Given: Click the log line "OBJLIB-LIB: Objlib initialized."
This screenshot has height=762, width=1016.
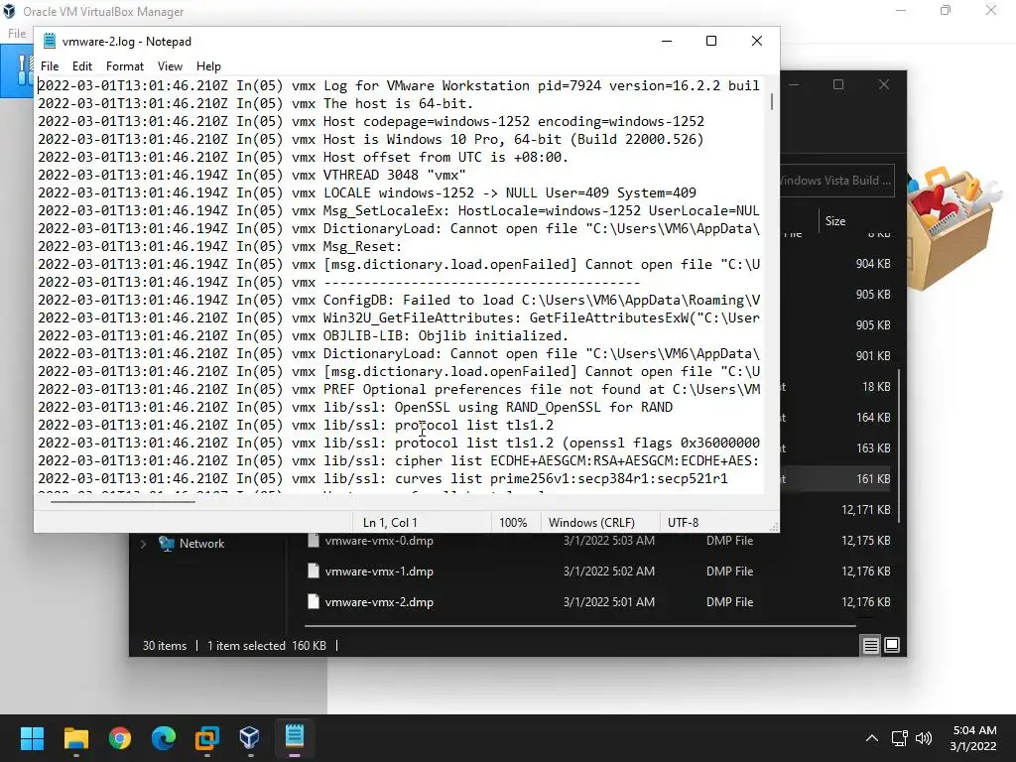Looking at the screenshot, I should [x=303, y=335].
